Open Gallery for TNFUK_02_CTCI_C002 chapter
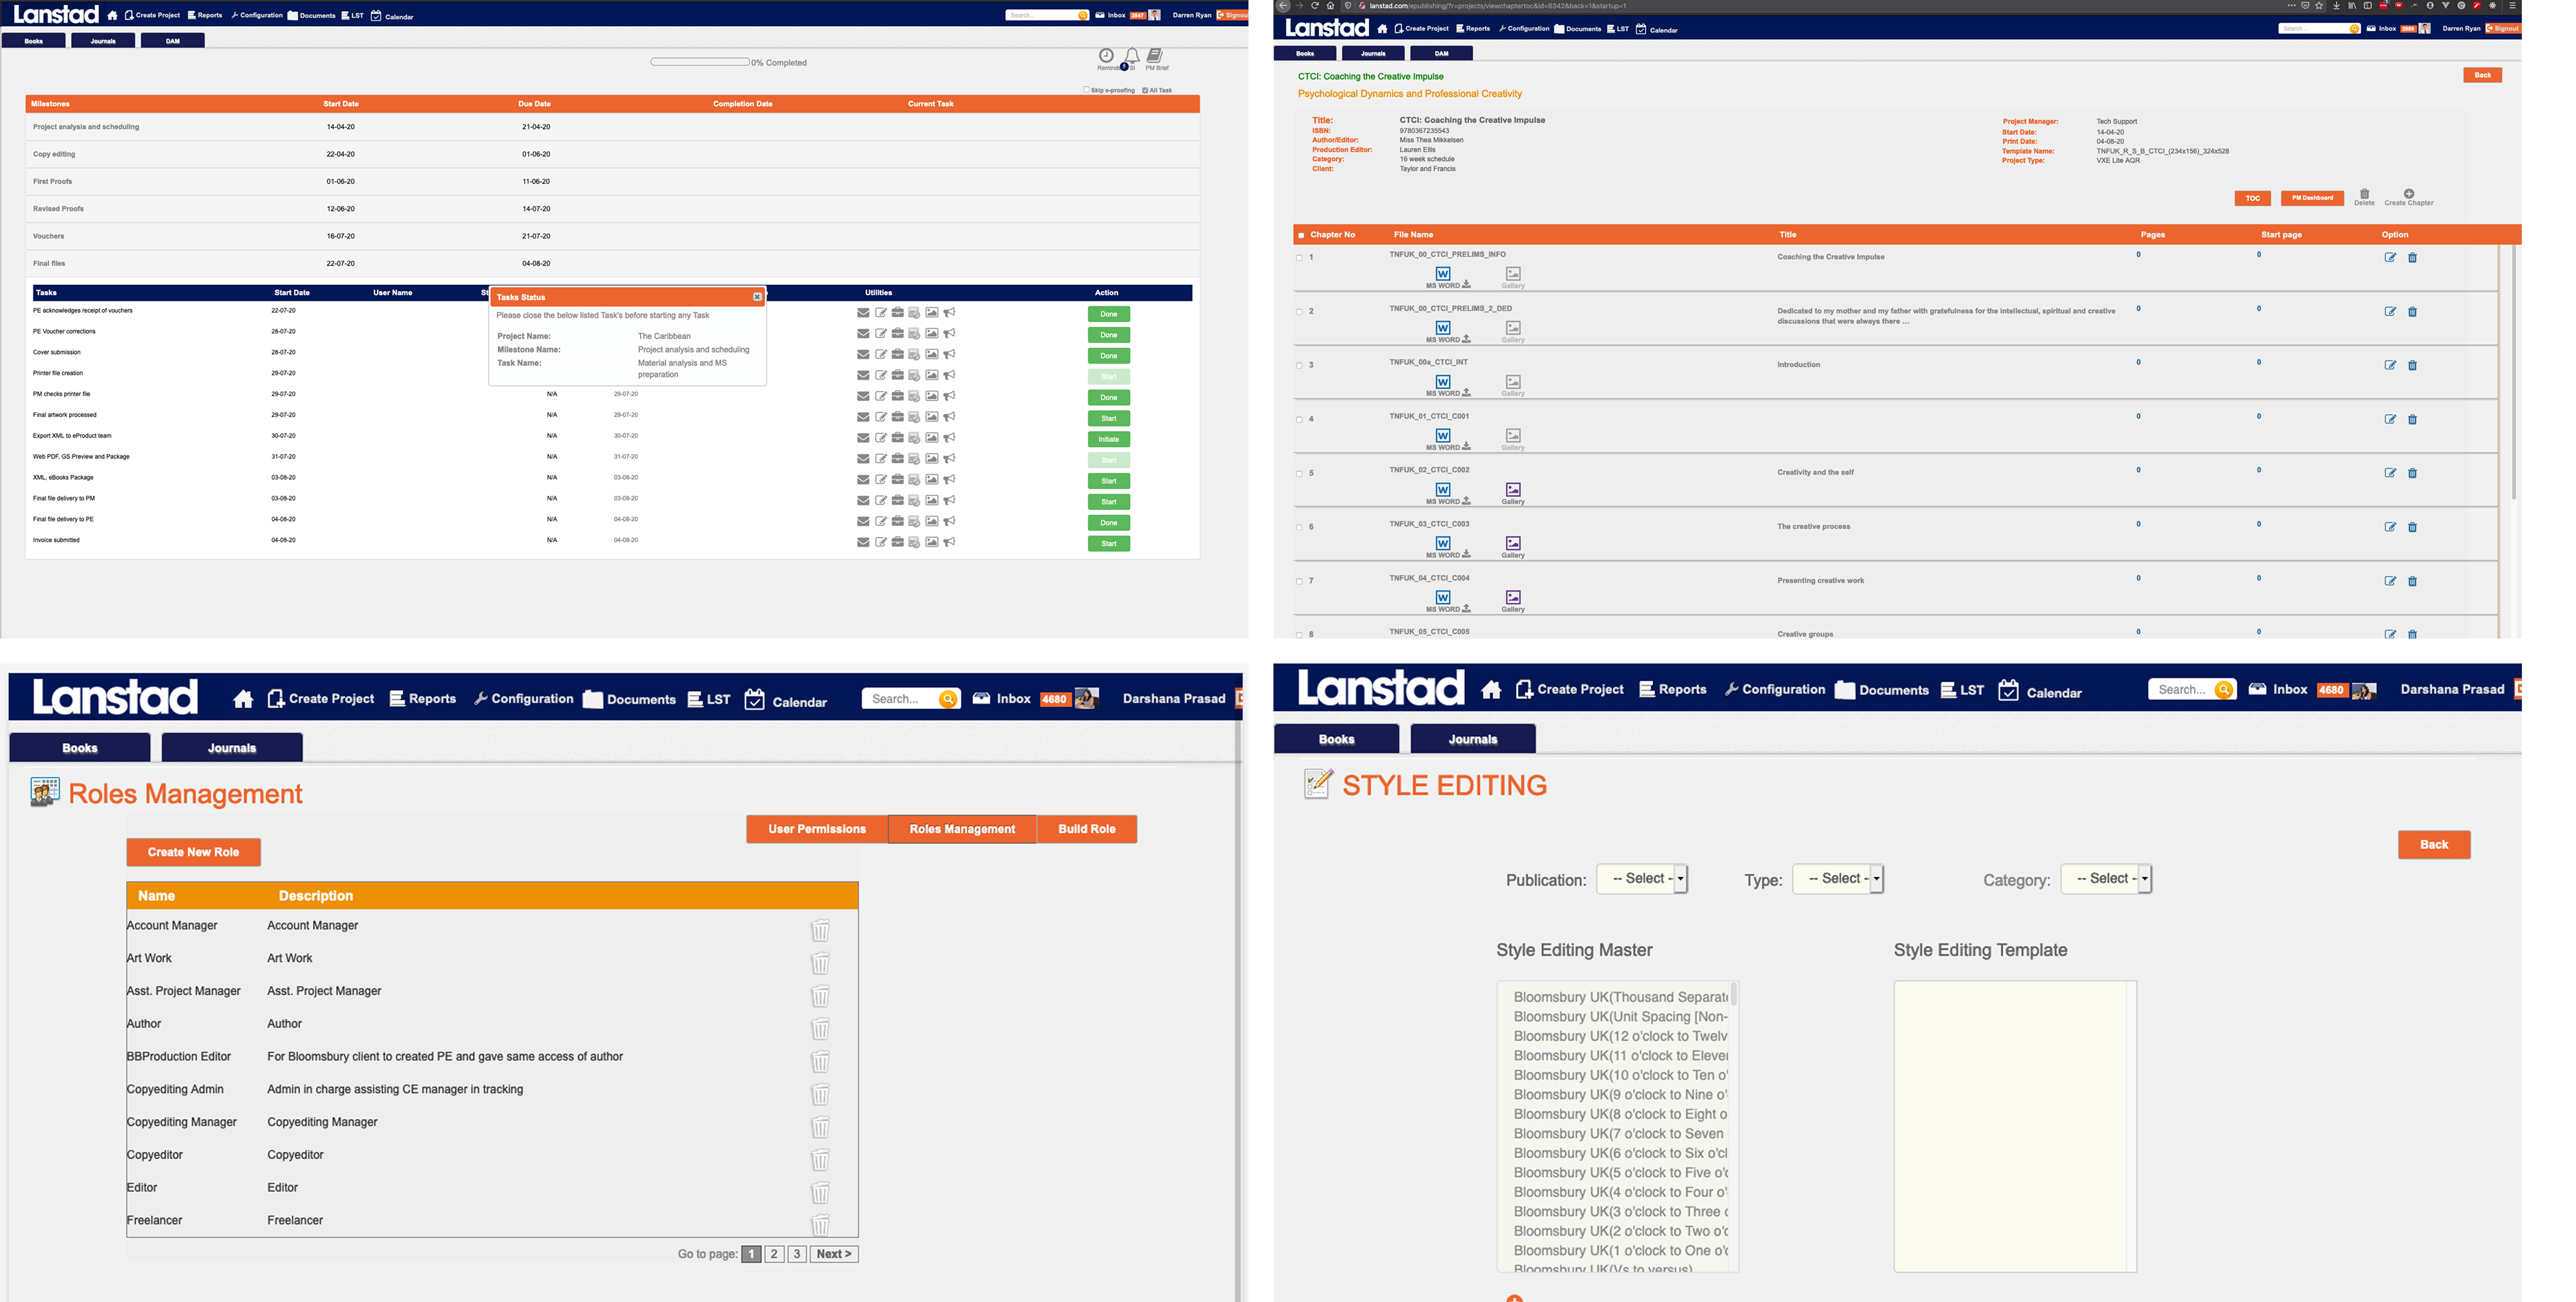Viewport: 2576px width, 1302px height. point(1513,491)
